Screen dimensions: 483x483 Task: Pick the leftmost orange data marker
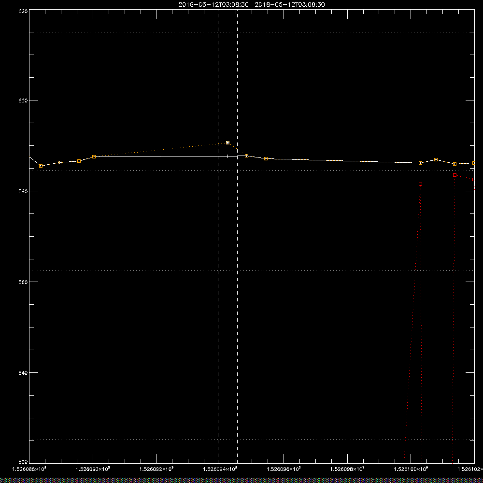41,166
